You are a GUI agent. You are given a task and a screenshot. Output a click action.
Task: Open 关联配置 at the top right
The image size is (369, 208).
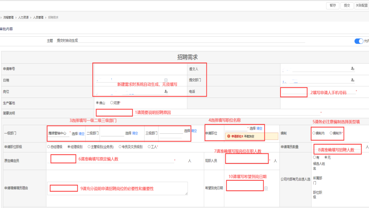point(362,6)
